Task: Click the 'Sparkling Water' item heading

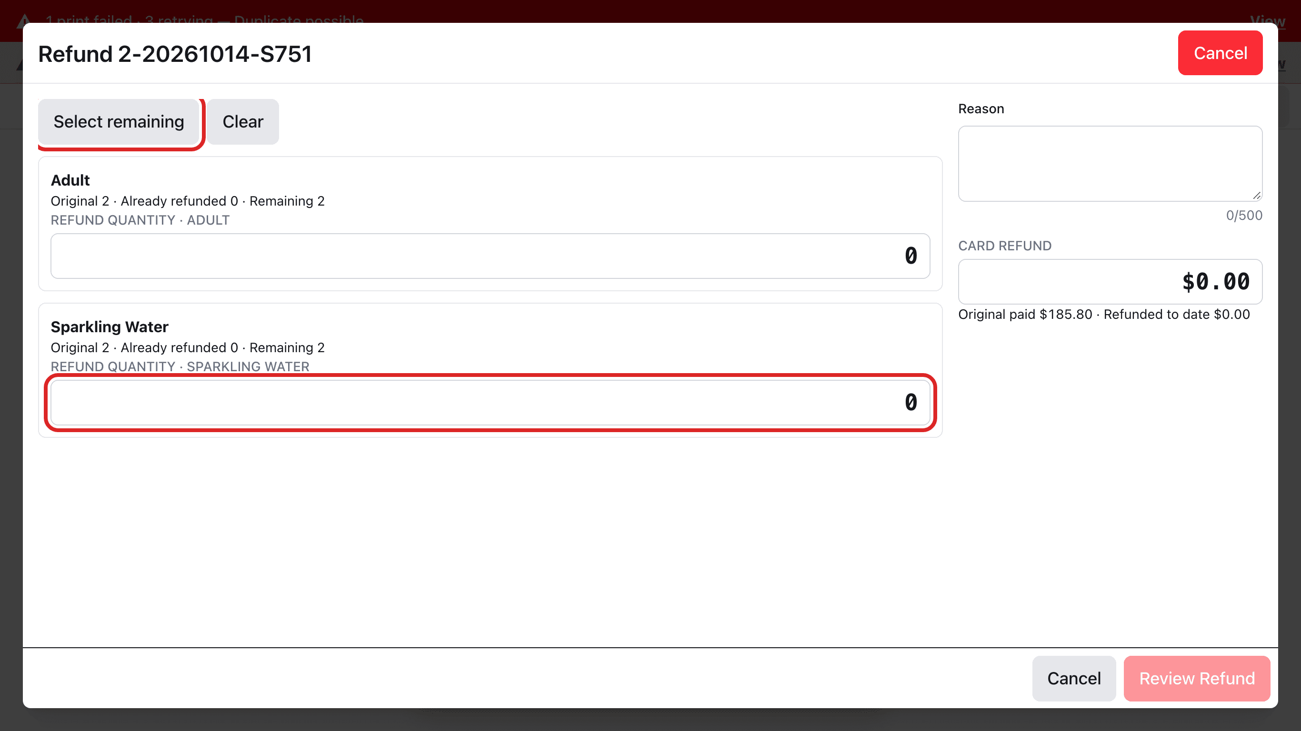Action: pos(110,326)
